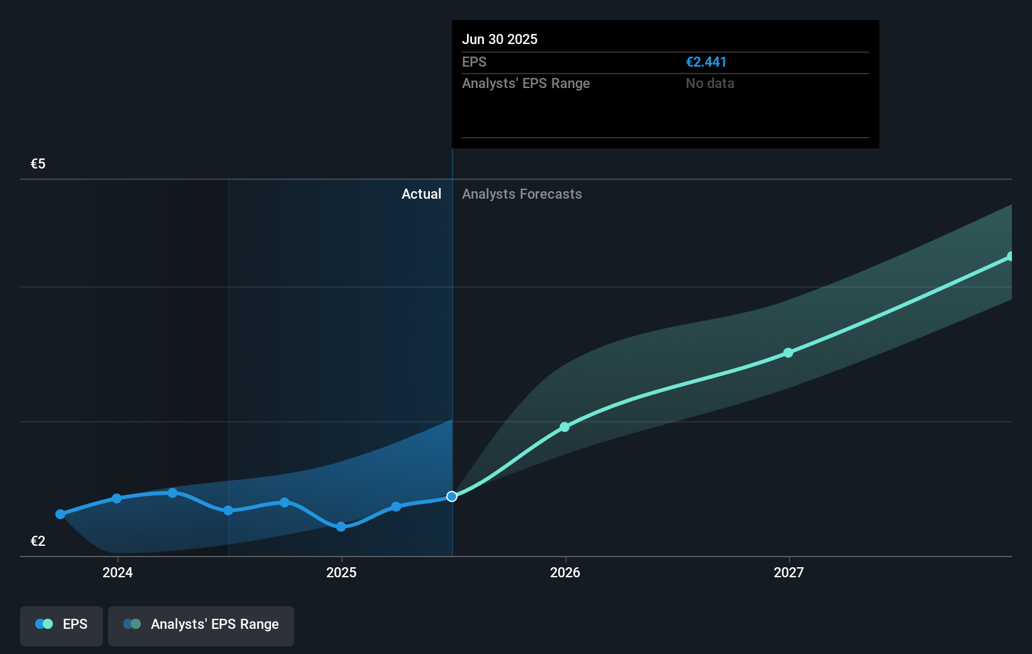
Task: Select the Analysts Forecasts section label
Action: click(x=522, y=194)
